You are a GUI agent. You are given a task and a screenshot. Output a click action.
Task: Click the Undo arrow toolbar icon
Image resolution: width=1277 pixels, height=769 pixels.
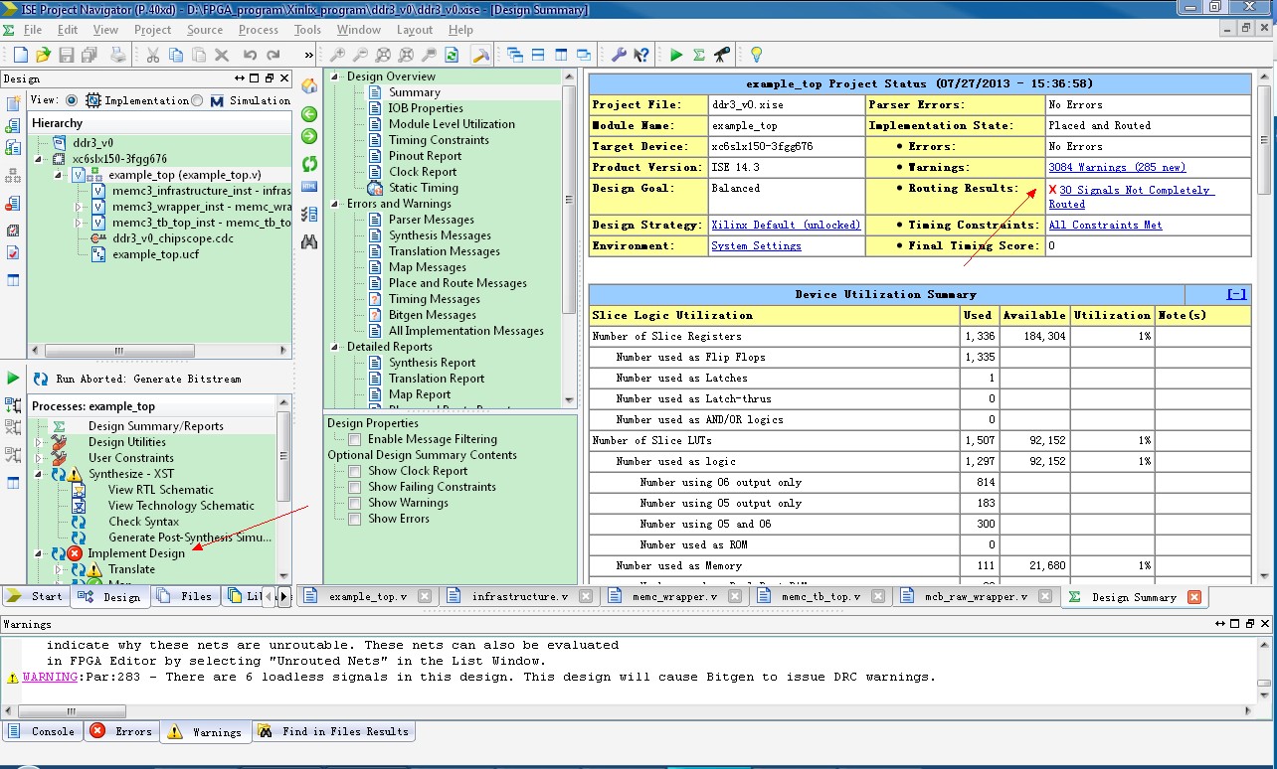(249, 55)
